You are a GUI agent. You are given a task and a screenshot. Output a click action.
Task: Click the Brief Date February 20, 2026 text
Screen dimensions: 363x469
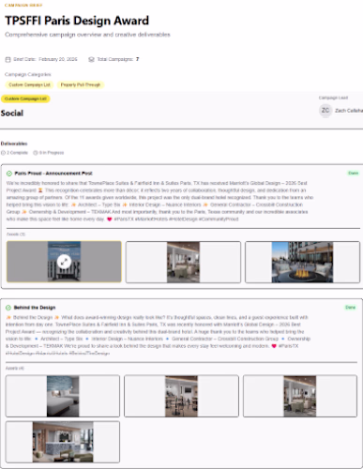[45, 59]
